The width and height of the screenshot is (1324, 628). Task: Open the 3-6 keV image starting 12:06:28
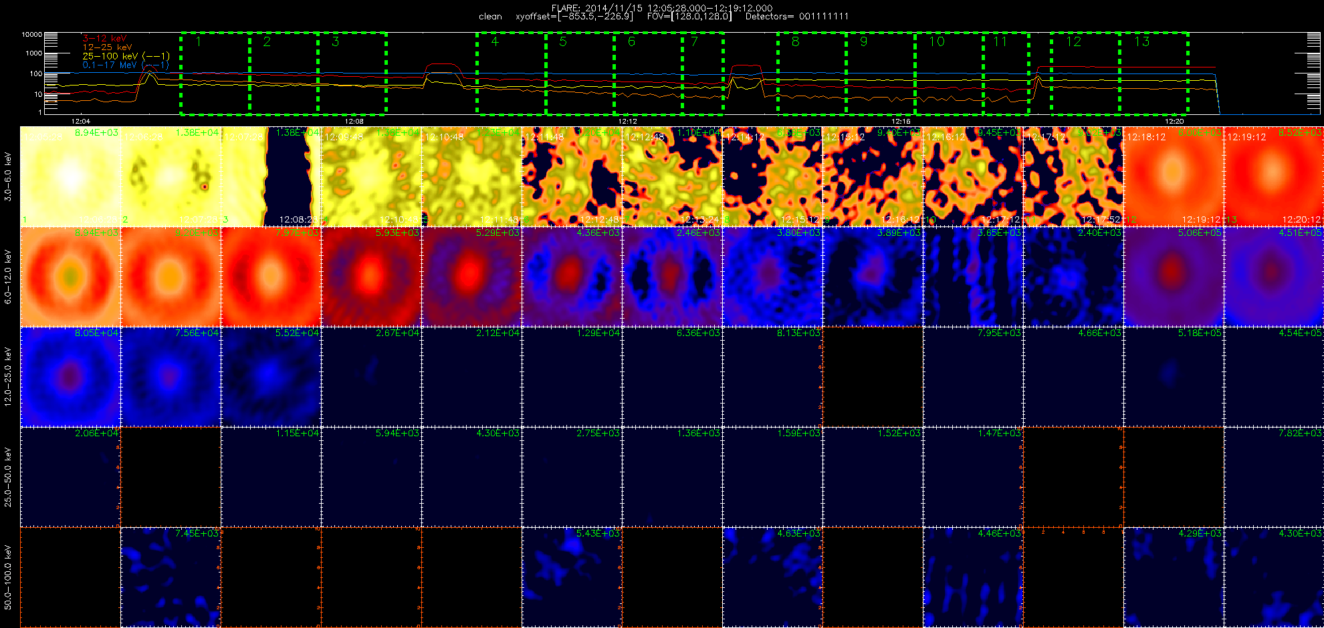coord(171,176)
